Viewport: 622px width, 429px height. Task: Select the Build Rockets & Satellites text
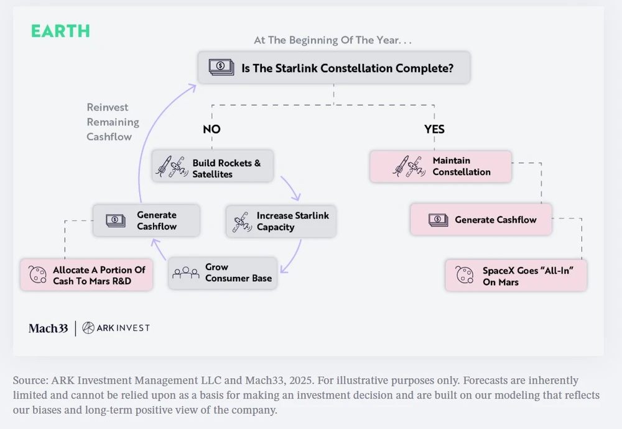point(226,168)
